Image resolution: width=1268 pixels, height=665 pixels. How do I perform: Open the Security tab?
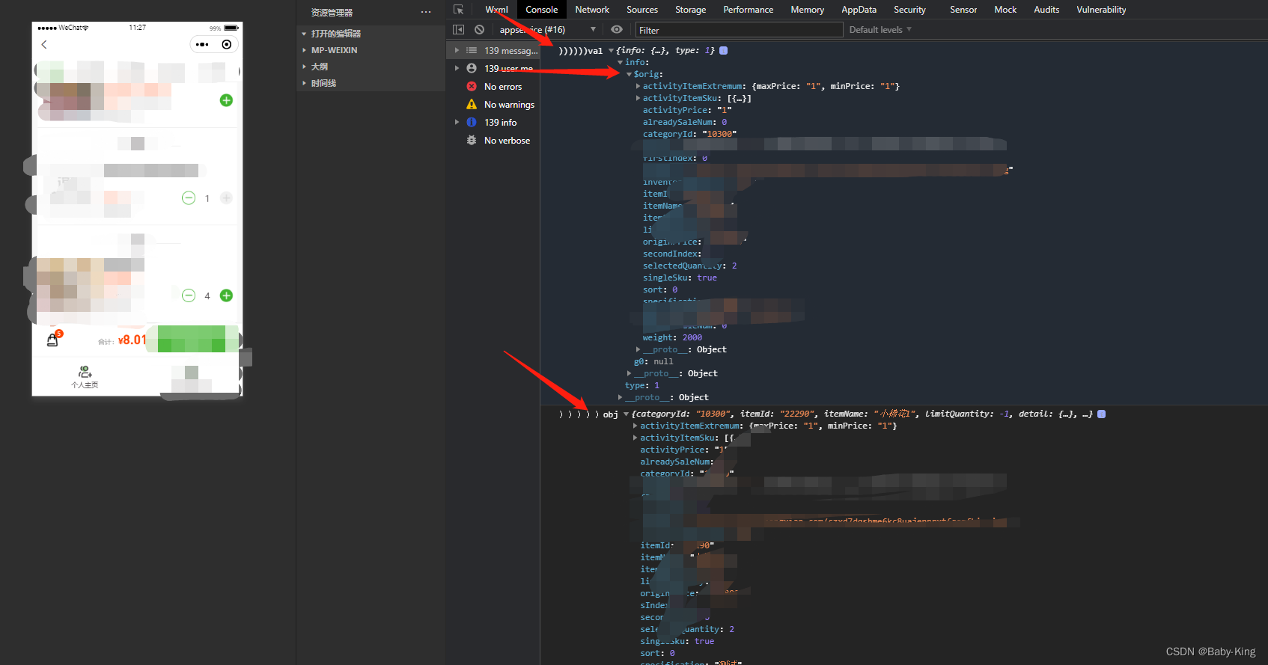click(x=909, y=10)
